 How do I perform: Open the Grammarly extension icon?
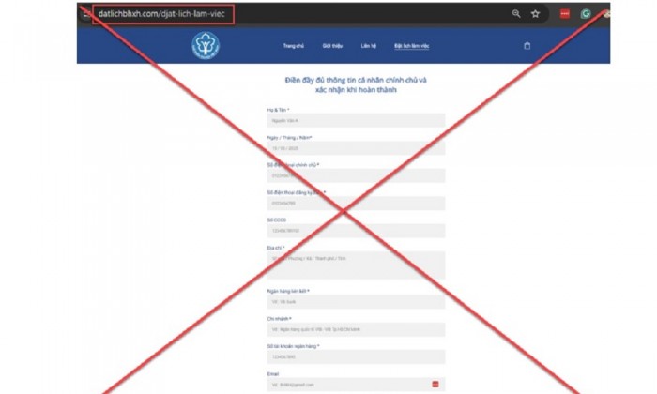[586, 14]
